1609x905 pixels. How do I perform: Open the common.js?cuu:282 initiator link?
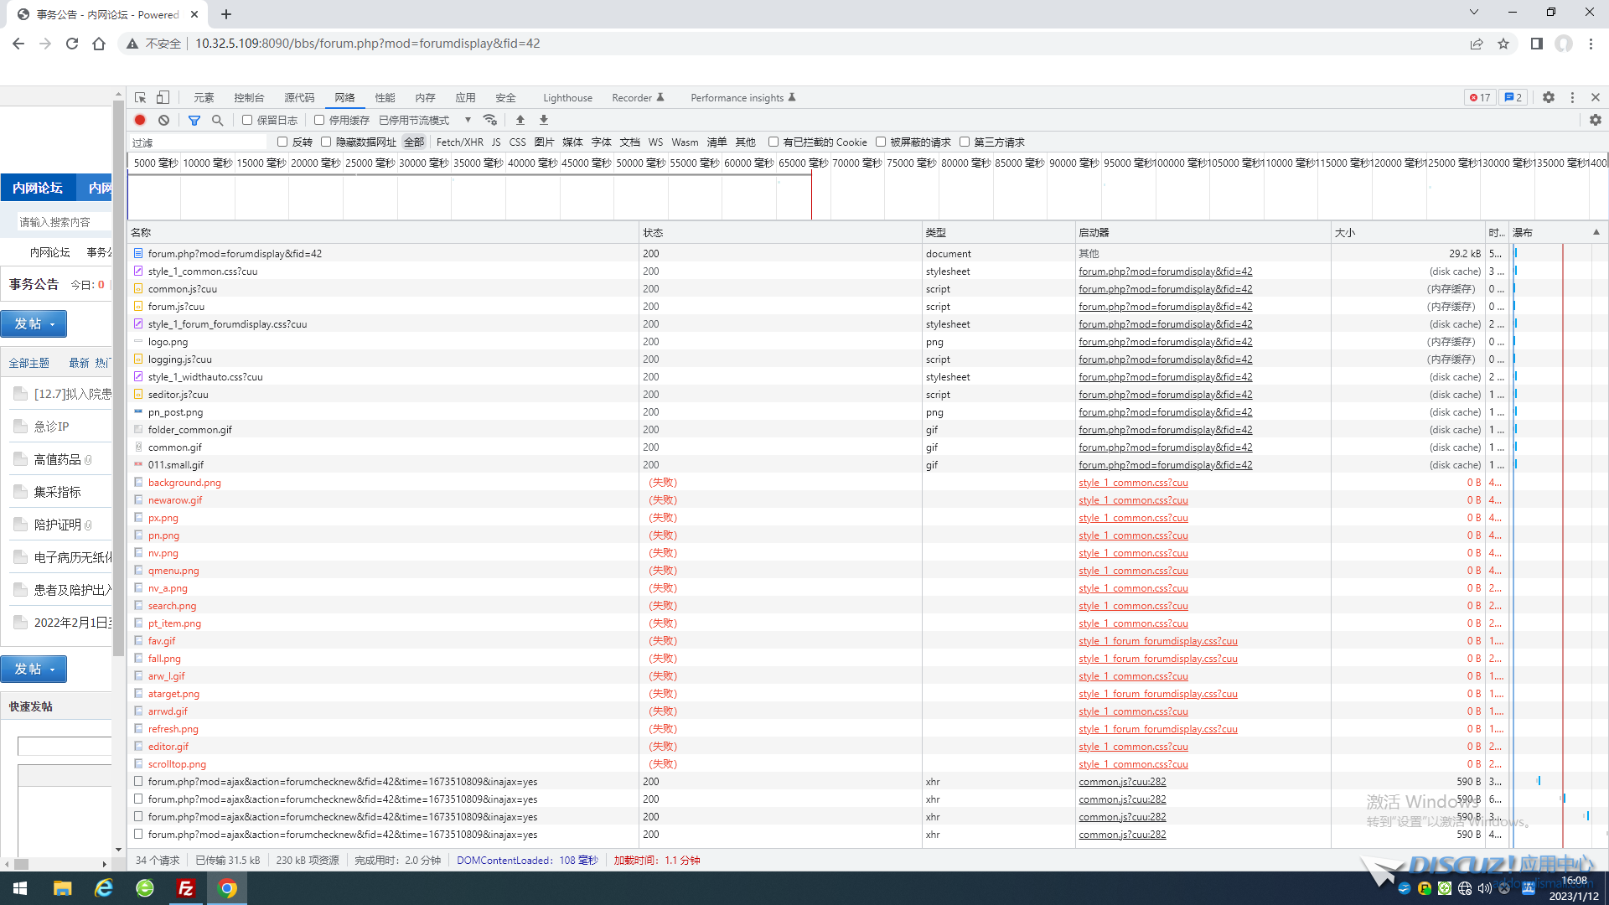[x=1122, y=782]
